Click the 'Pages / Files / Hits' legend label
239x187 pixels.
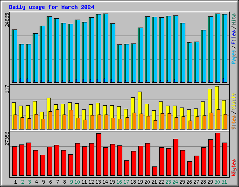[233, 39]
